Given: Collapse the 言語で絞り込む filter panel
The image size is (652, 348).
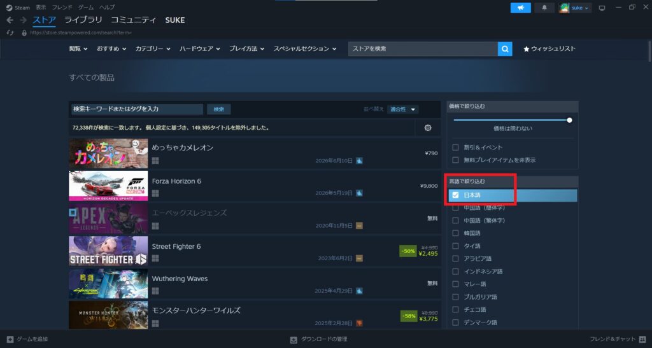Looking at the screenshot, I should (513, 181).
